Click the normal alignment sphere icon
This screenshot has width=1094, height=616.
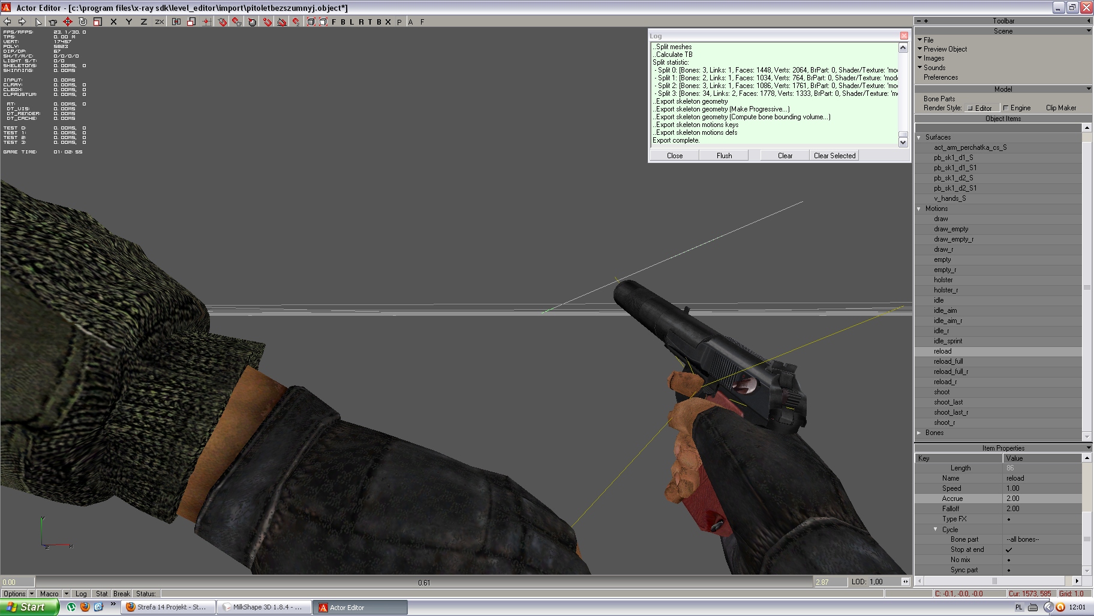click(x=253, y=22)
